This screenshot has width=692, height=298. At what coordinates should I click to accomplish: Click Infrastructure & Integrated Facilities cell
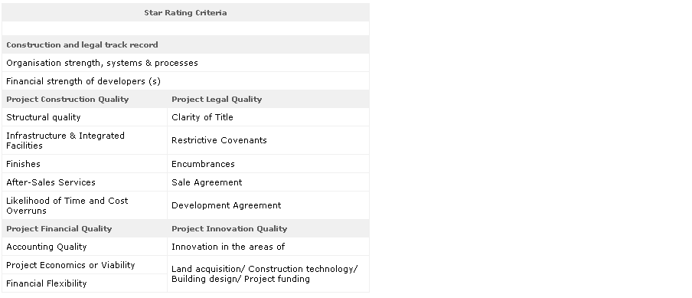coord(84,140)
